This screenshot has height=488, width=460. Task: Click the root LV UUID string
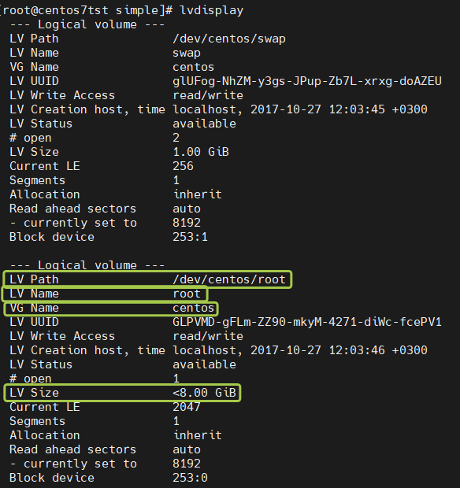point(307,322)
